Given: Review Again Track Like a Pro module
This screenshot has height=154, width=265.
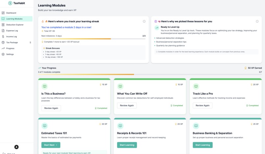Looking at the screenshot, I should coord(203,105).
